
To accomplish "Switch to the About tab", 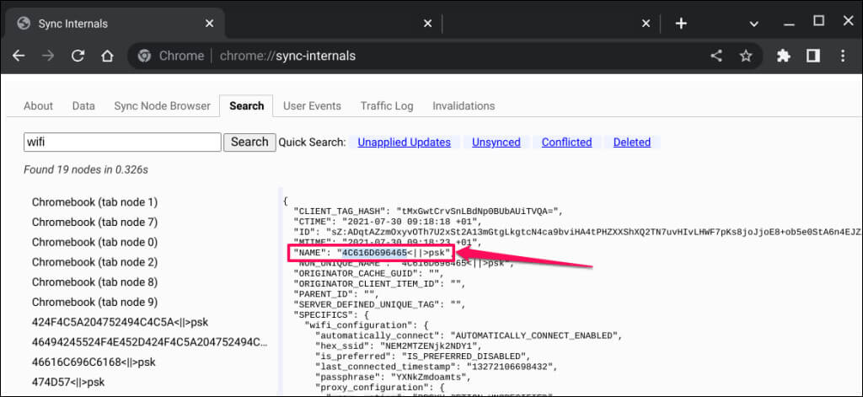I will [38, 106].
